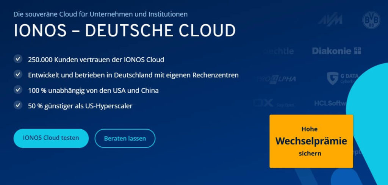The height and width of the screenshot is (185, 388).
Task: Click the AVM logo
Action: click(330, 20)
